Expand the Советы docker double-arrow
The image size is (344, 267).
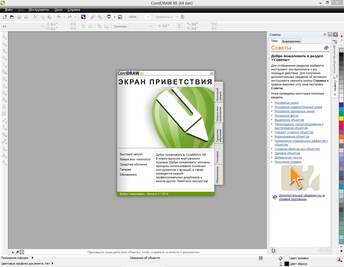tap(325, 35)
